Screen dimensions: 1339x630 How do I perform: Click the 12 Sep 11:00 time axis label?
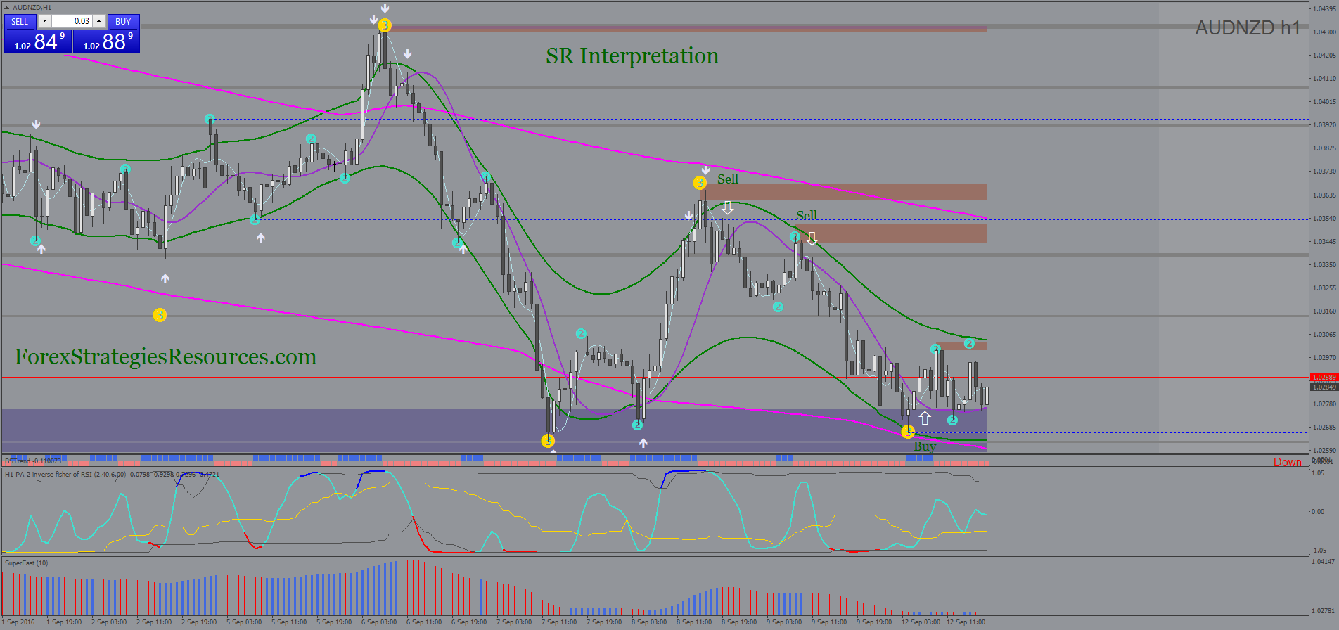click(966, 622)
